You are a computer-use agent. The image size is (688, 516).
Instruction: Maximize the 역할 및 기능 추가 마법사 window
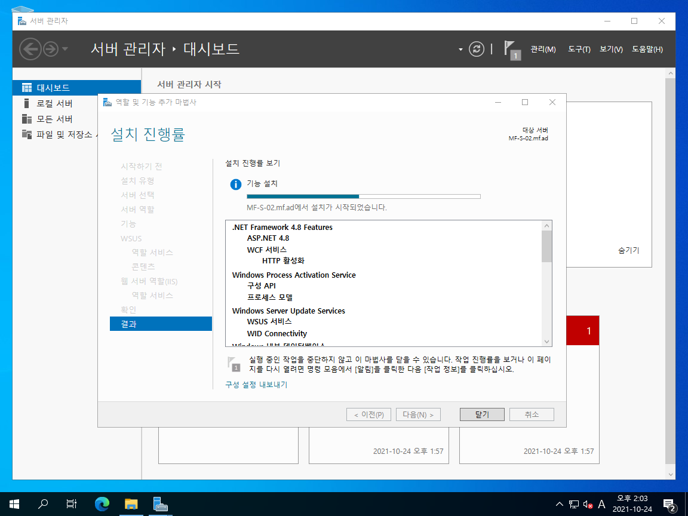(x=525, y=102)
